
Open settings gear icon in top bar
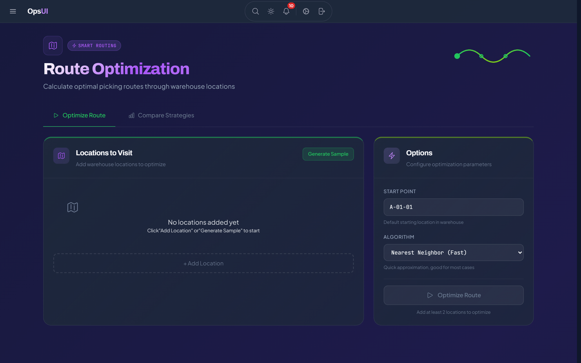pyautogui.click(x=306, y=11)
